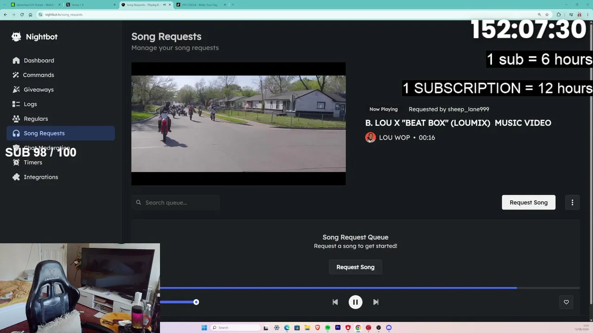Click the Windows taskbar search box
Viewport: 593px width, 333px height.
click(235, 328)
